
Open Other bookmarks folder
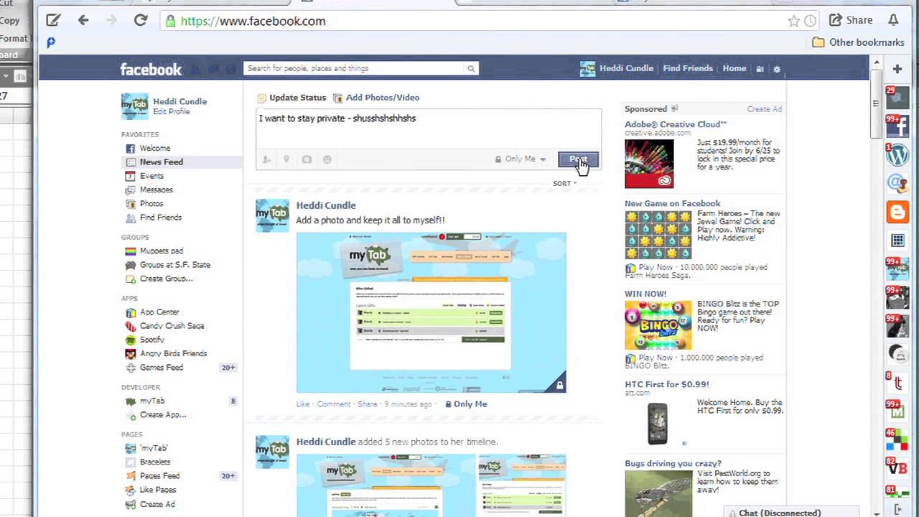(858, 42)
